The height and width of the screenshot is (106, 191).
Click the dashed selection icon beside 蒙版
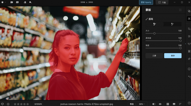[180, 10]
